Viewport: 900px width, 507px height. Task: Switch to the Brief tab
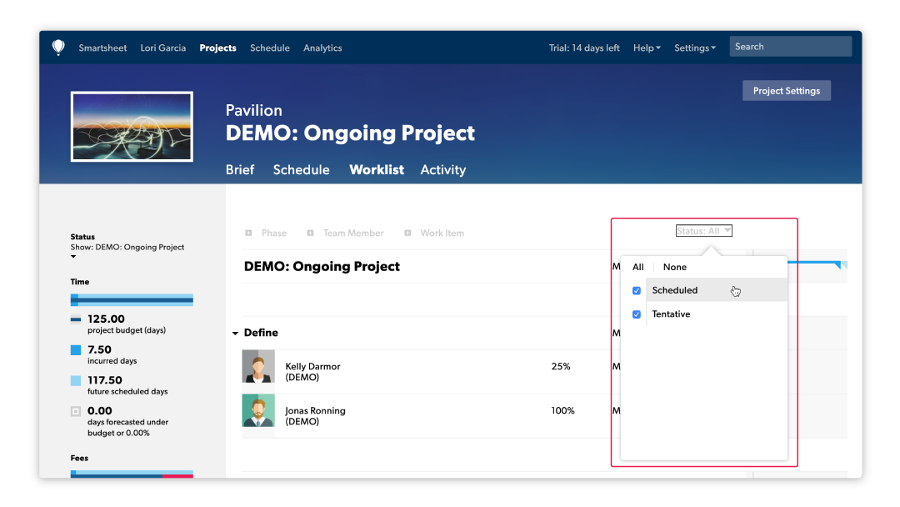[x=240, y=169]
